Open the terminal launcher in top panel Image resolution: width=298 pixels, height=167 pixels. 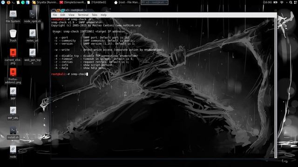coord(13,2)
